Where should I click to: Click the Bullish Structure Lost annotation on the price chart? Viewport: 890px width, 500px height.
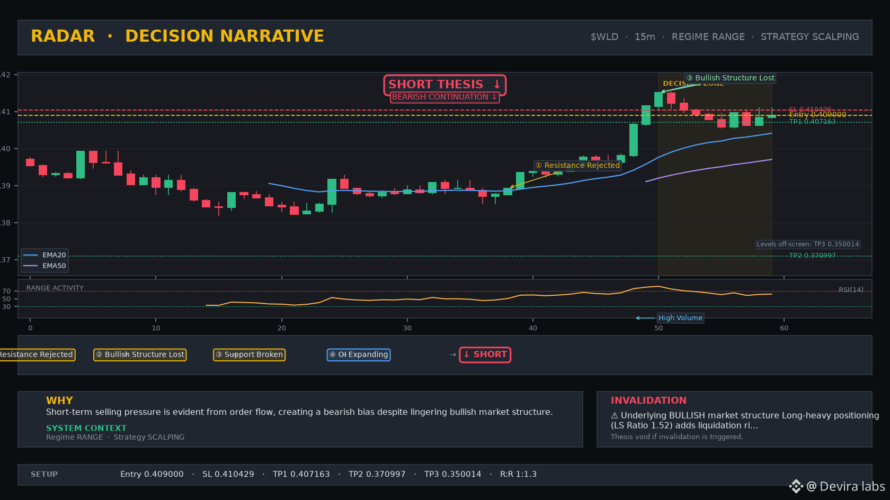(x=731, y=78)
